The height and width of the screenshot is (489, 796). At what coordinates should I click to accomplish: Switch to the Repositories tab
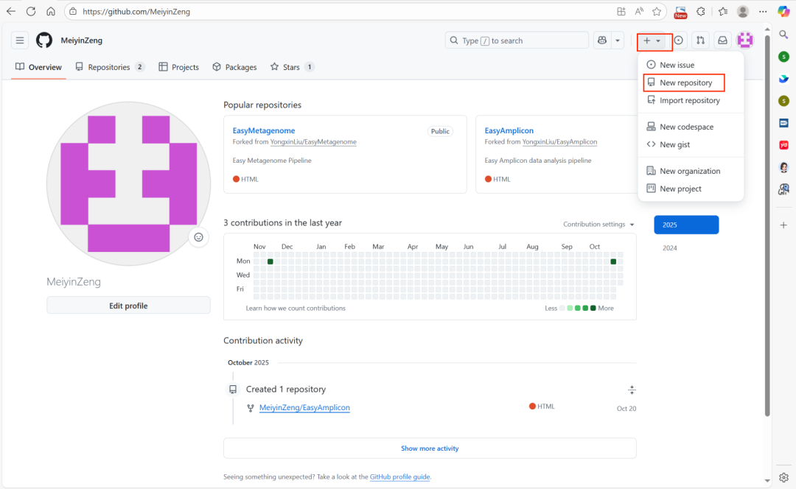pos(110,67)
